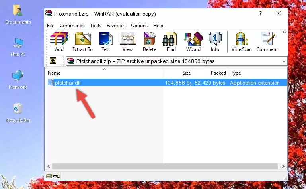Click the Add toolbar icon

pos(59,41)
